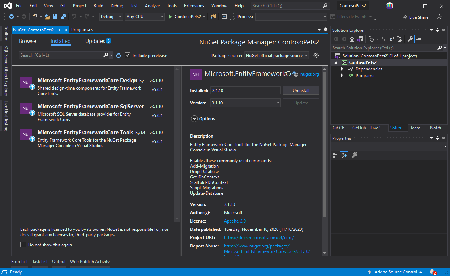This screenshot has height=276, width=450.
Task: Expand the Dependencies tree node
Action: (342, 69)
